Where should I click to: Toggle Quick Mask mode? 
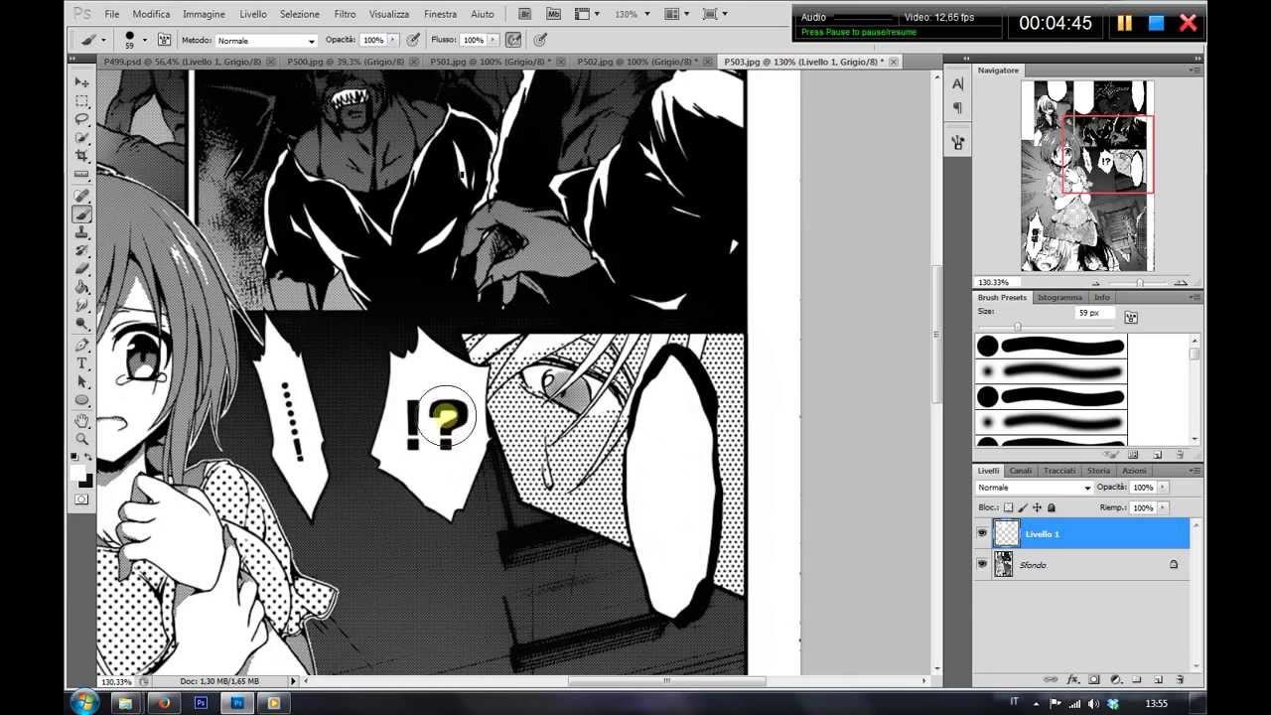pos(81,499)
